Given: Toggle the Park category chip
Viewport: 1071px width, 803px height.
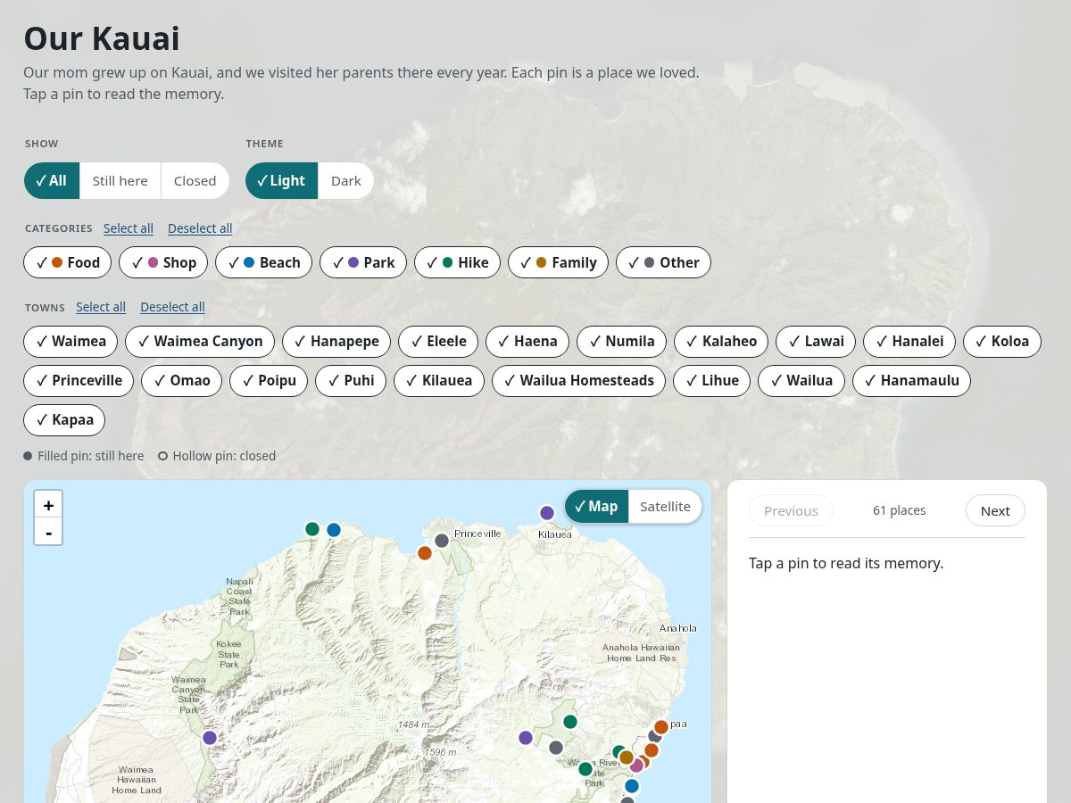Looking at the screenshot, I should pos(363,262).
